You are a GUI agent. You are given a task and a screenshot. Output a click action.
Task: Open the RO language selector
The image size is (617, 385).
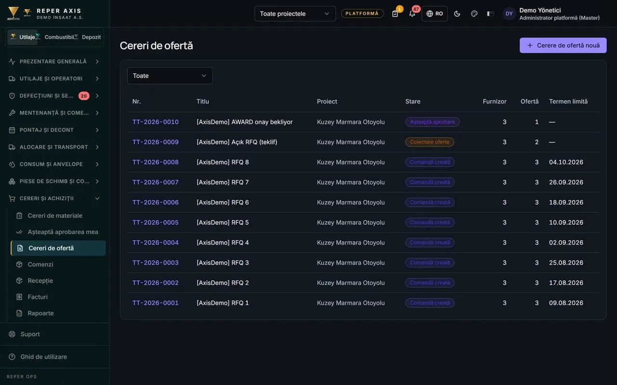(434, 13)
